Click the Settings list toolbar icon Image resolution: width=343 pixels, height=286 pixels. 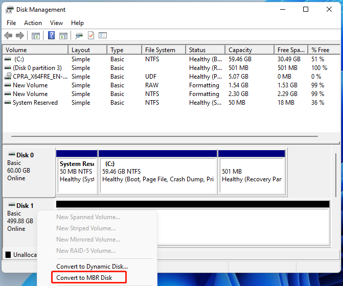coord(103,35)
